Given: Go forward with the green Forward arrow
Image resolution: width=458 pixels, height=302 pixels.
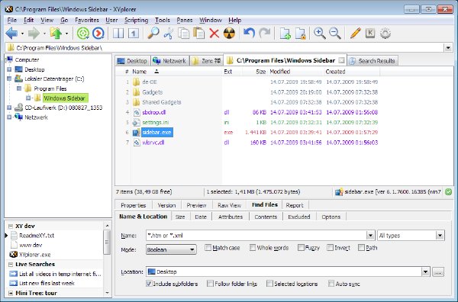Looking at the screenshot, I should [34, 34].
